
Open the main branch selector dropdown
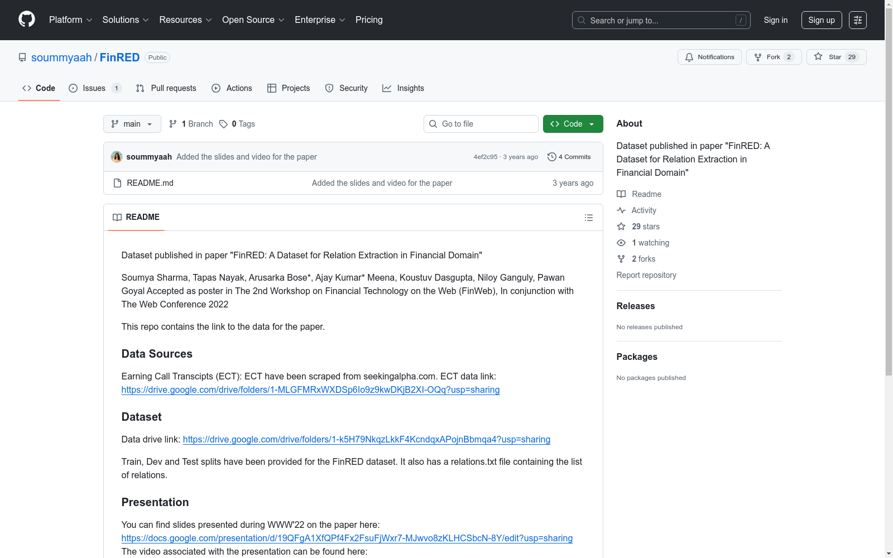coord(132,124)
